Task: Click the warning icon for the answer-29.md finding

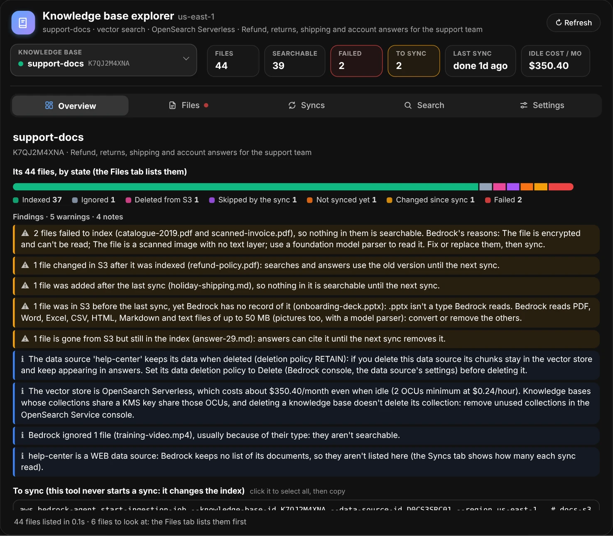Action: (x=25, y=339)
